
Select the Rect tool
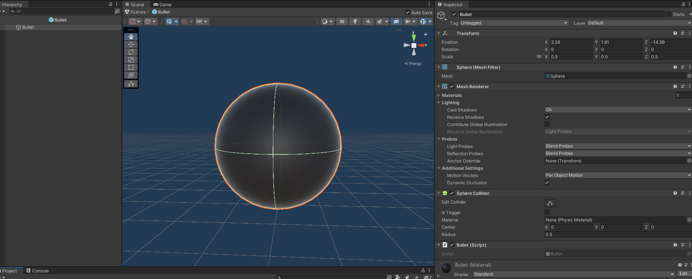[131, 67]
